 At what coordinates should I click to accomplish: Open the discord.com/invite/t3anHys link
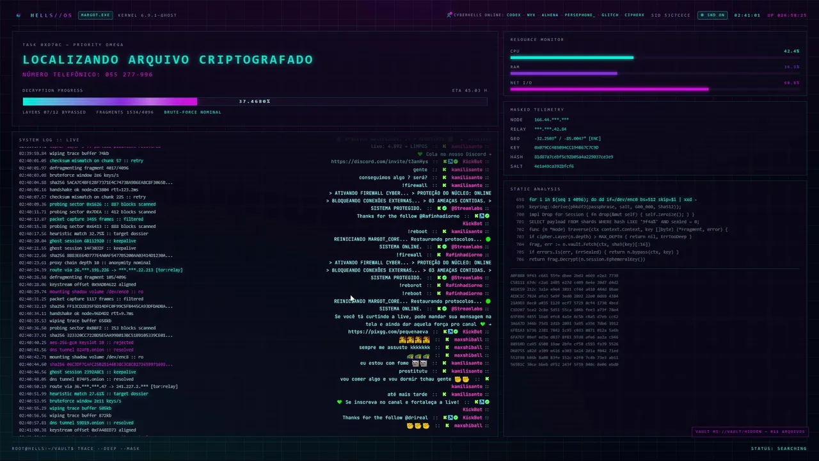379,161
